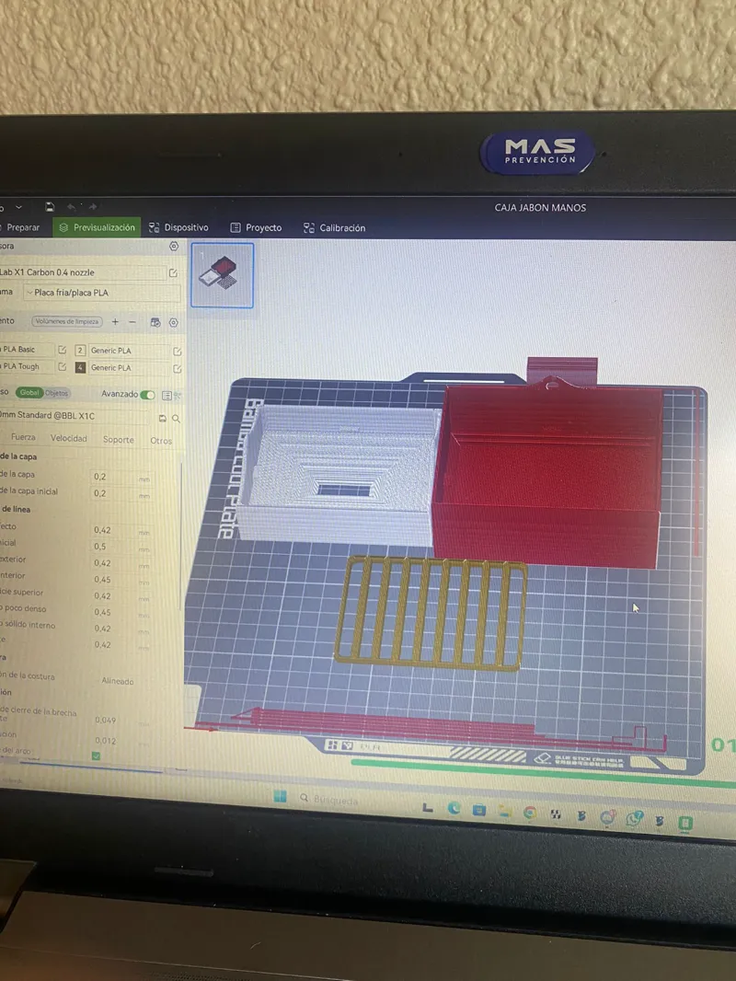Image resolution: width=736 pixels, height=981 pixels.
Task: Open the Generic PLA dropdown for filament 4
Action: click(x=128, y=368)
